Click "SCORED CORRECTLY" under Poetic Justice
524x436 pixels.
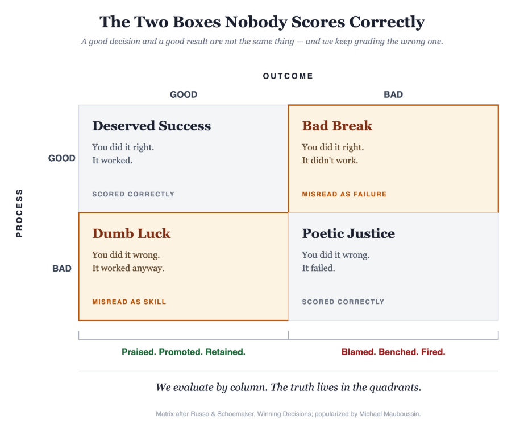(x=343, y=302)
